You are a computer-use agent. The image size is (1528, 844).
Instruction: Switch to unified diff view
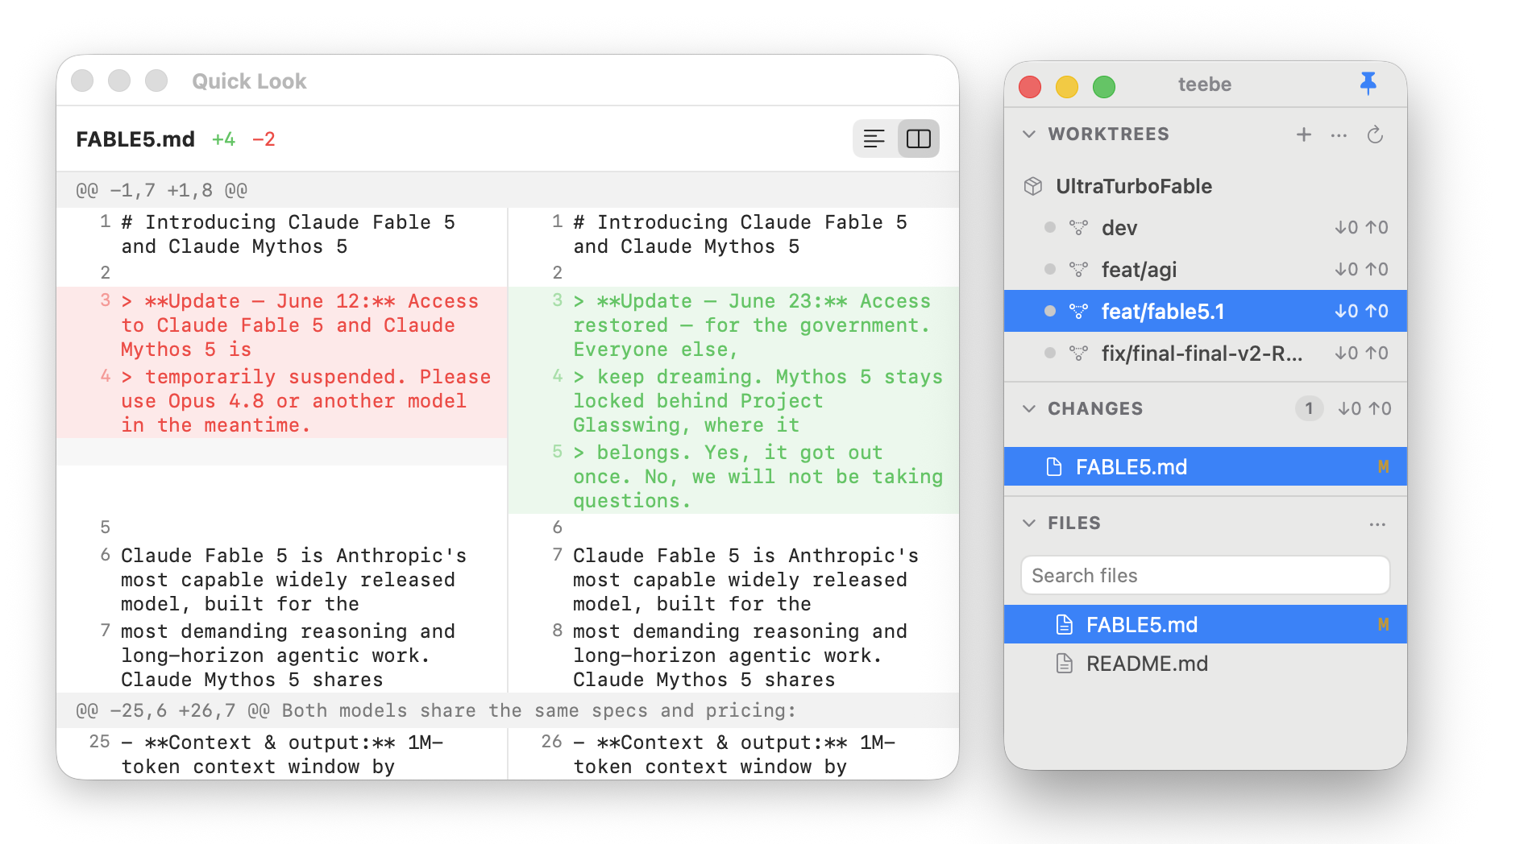(x=874, y=139)
